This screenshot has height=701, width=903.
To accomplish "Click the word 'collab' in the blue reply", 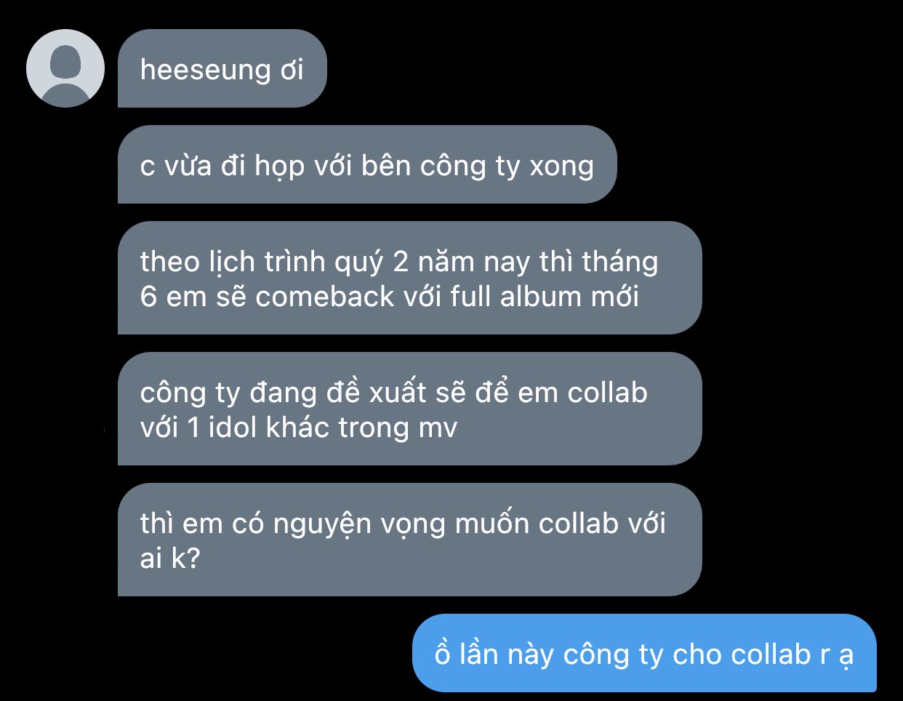I will click(771, 654).
